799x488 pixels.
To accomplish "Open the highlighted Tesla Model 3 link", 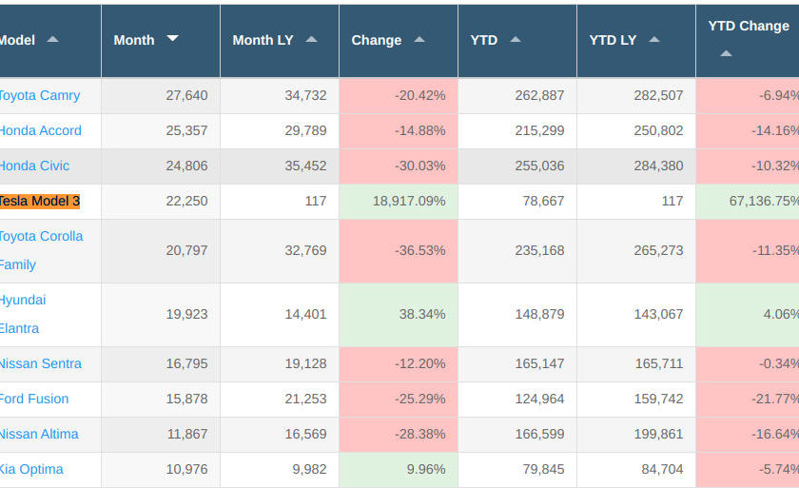I will tap(40, 202).
